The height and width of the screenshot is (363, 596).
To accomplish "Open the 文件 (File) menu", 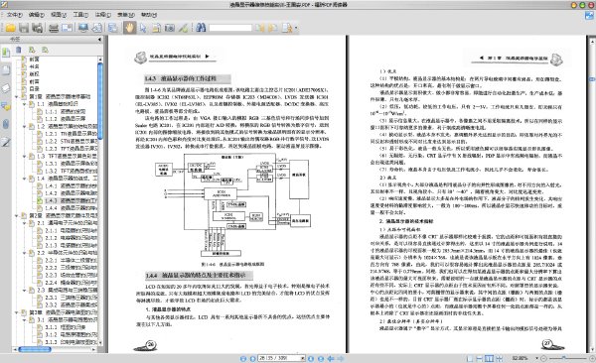I will [x=15, y=15].
